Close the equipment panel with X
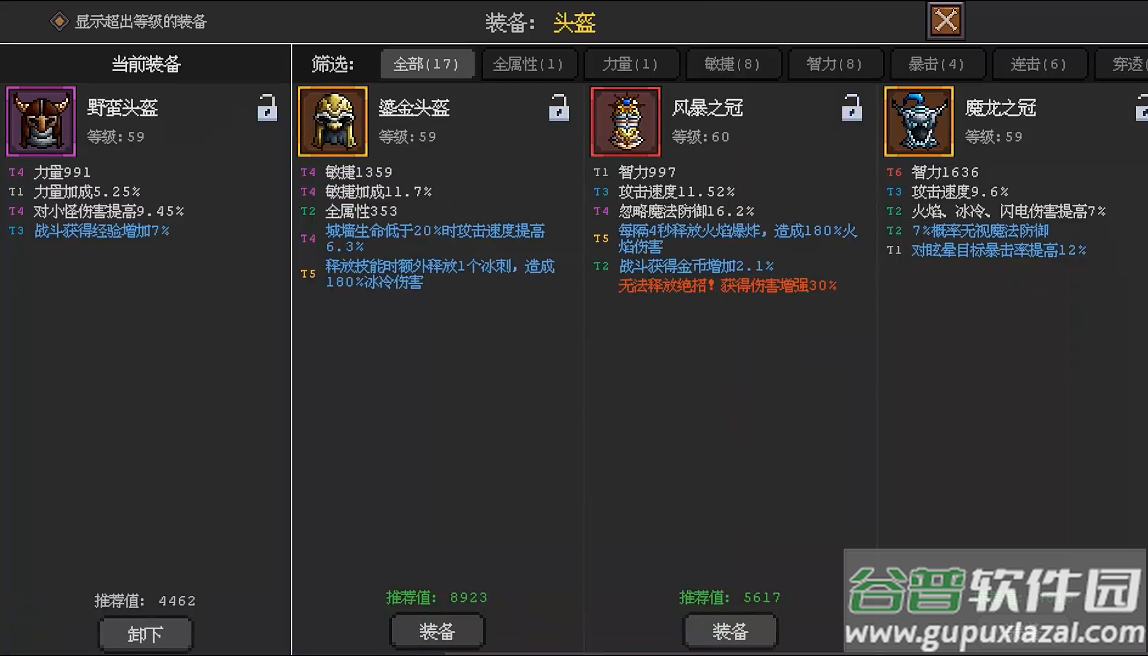The height and width of the screenshot is (656, 1148). 946,21
